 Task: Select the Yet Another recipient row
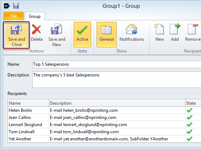tap(104, 139)
